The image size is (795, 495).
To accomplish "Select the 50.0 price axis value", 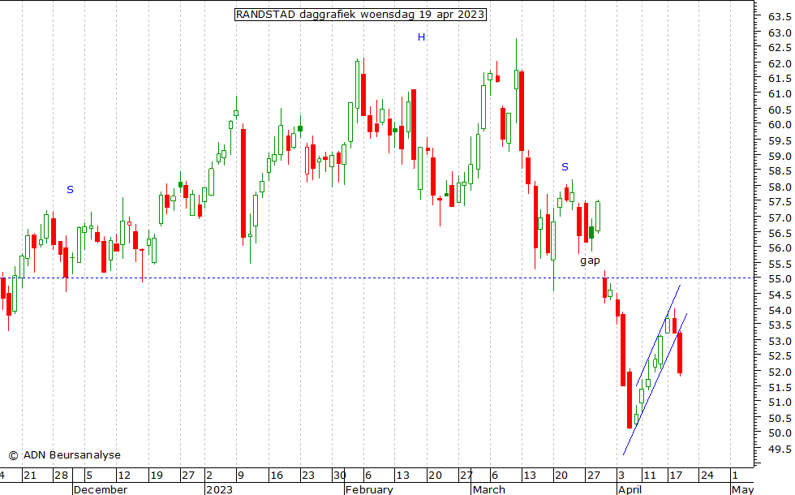I will tap(780, 433).
